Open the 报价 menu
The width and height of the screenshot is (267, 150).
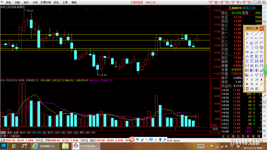tap(26, 2)
